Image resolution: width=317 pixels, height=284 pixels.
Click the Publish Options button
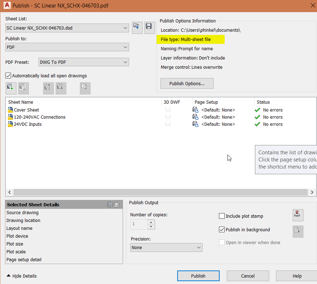click(x=187, y=83)
